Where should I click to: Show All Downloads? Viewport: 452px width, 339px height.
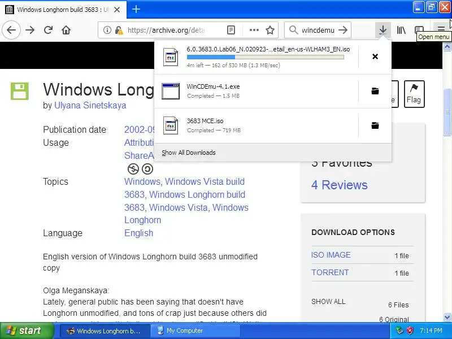tap(189, 153)
